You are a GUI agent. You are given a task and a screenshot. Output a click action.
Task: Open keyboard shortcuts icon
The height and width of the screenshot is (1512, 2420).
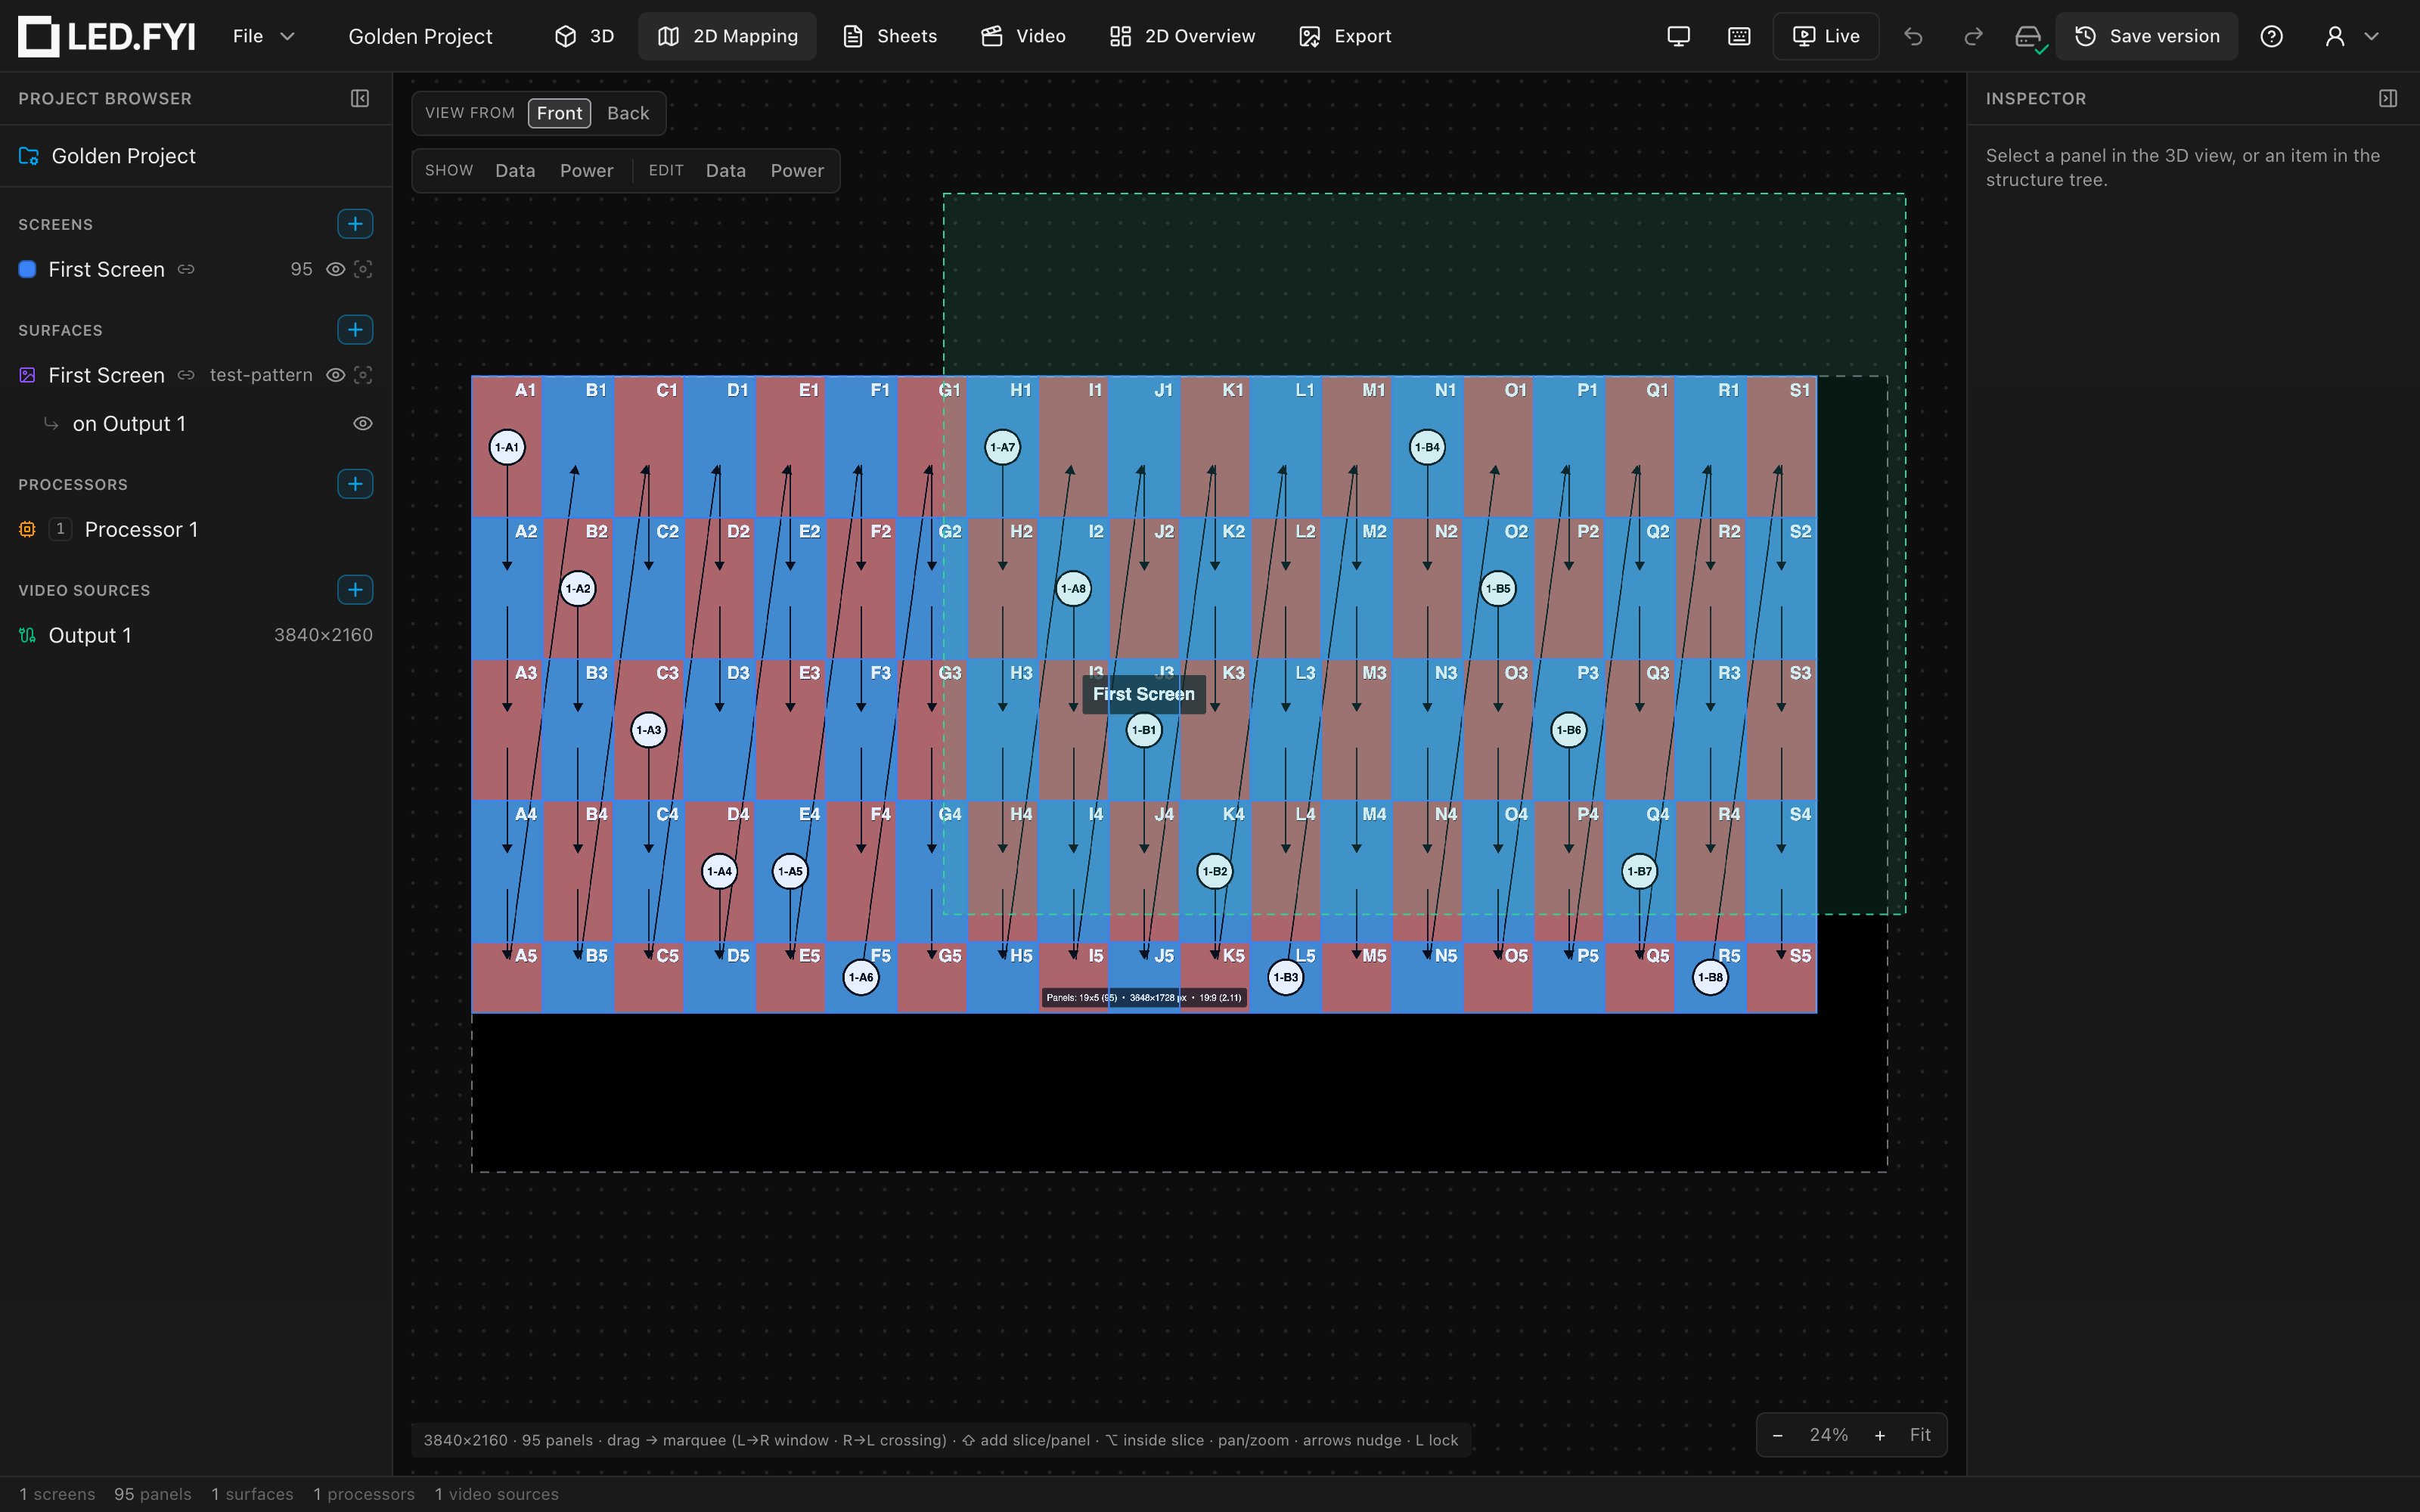[x=1739, y=36]
